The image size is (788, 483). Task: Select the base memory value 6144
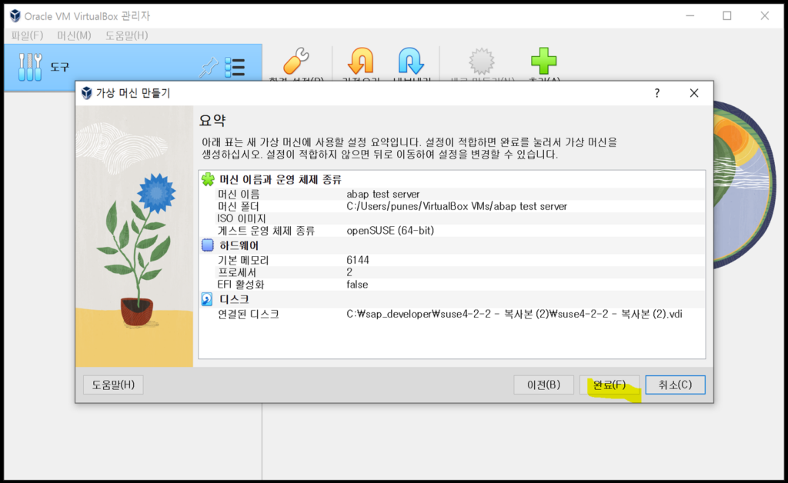[358, 260]
